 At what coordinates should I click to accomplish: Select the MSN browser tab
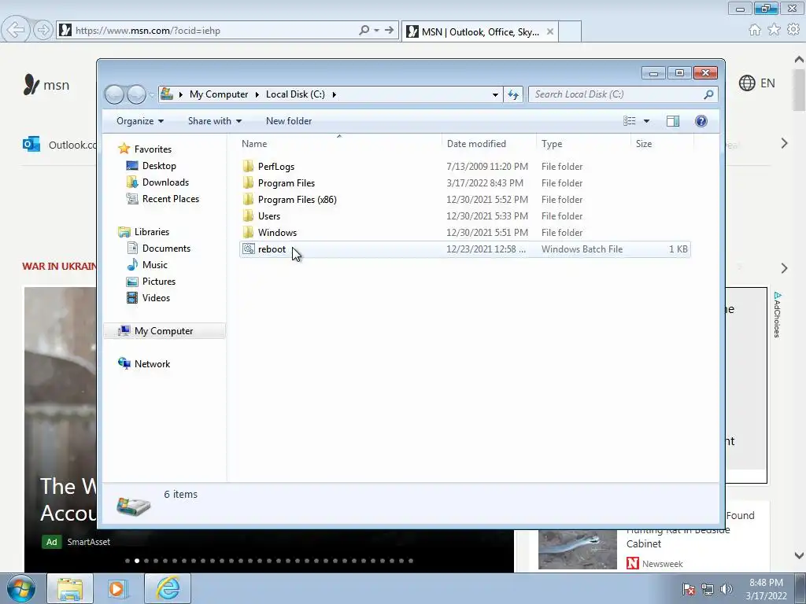pyautogui.click(x=479, y=31)
